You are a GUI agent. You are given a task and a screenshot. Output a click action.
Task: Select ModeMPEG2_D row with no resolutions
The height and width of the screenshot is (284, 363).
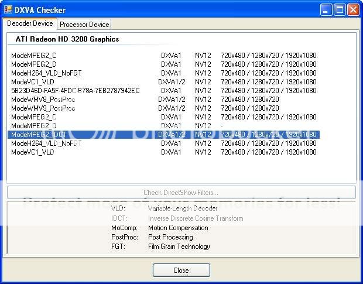click(164, 126)
